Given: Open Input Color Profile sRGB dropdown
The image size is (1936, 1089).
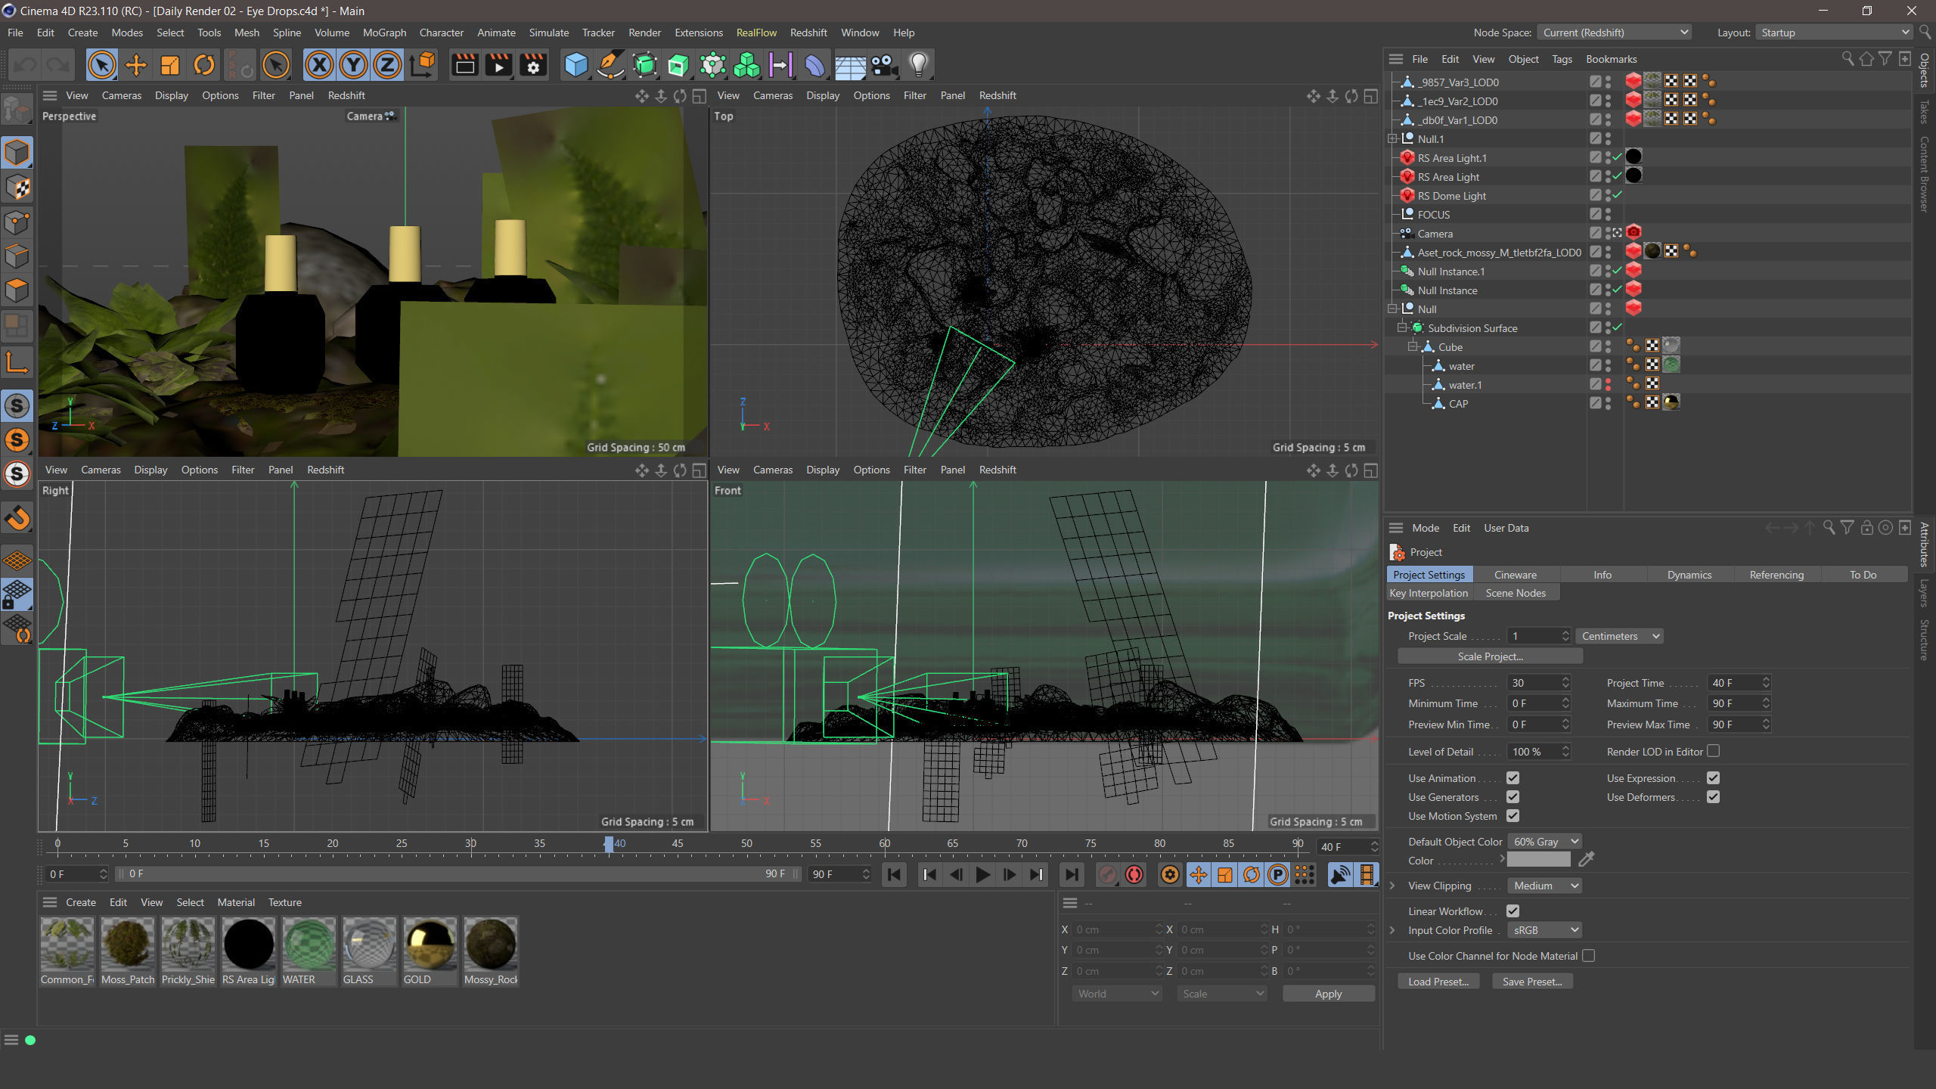Looking at the screenshot, I should (1544, 930).
